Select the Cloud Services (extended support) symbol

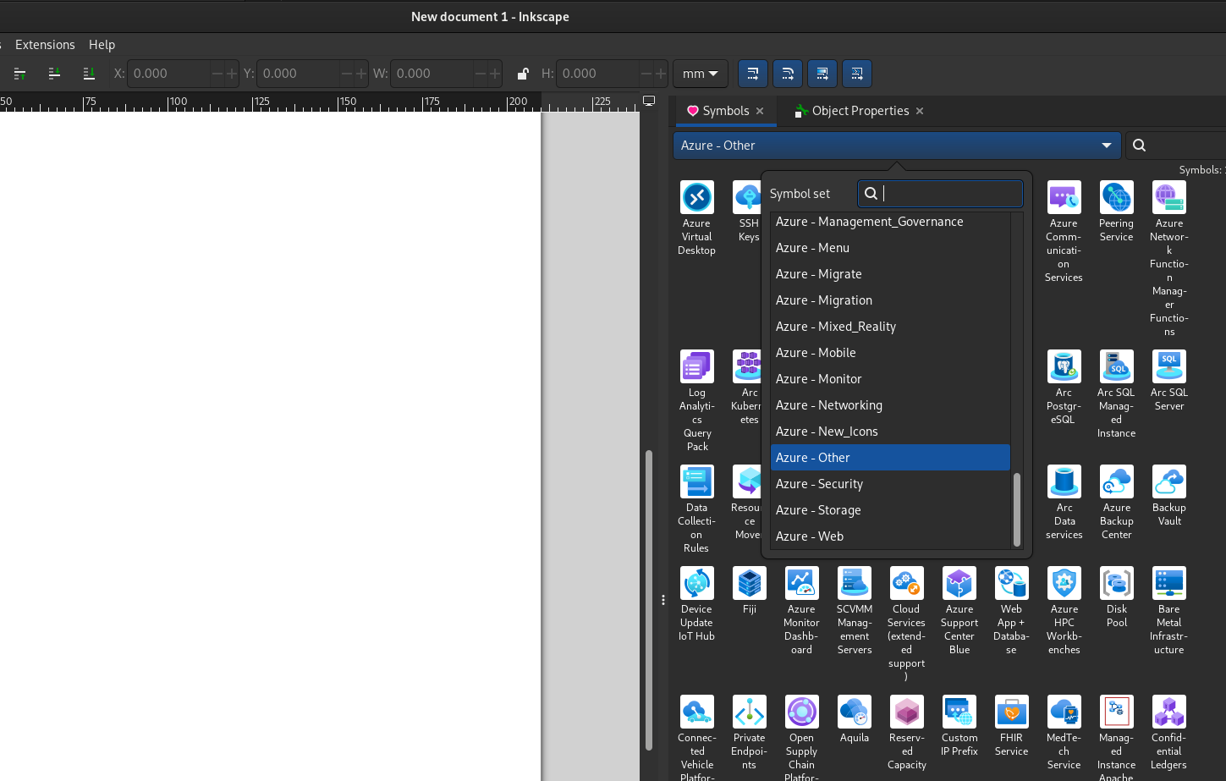click(x=906, y=624)
